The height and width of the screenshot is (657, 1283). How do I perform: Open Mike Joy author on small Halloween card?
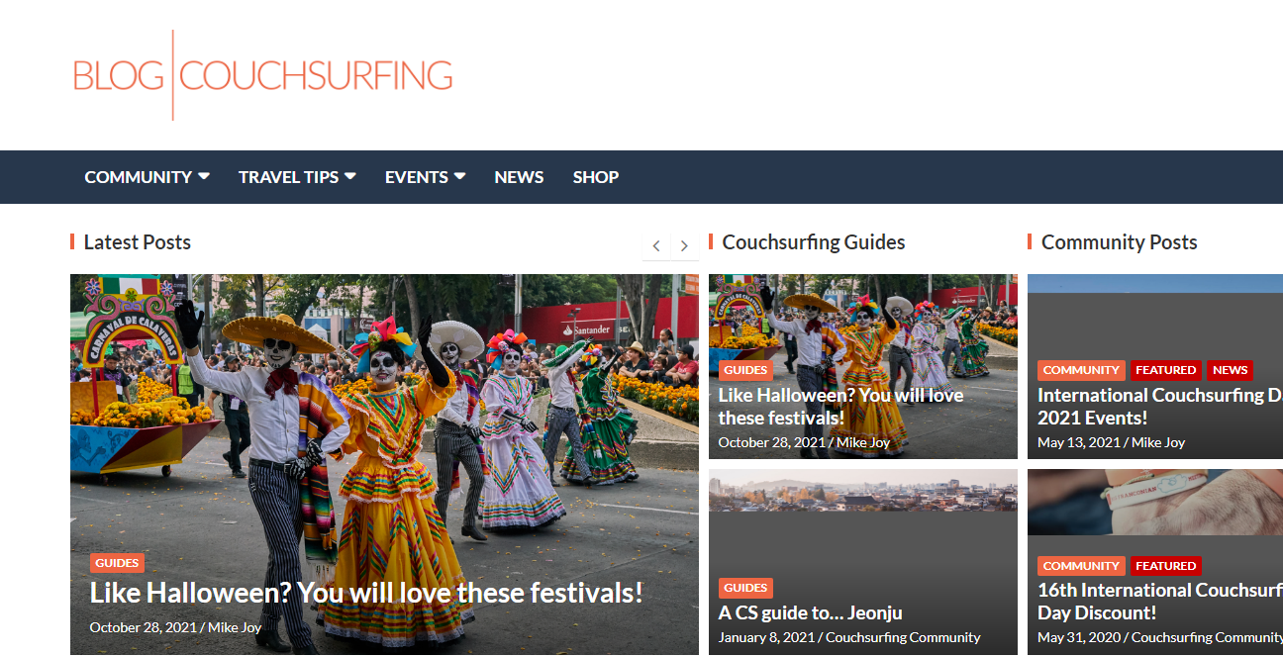click(863, 442)
